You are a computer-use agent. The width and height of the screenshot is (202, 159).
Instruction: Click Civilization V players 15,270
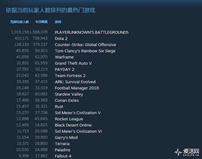[23, 112]
